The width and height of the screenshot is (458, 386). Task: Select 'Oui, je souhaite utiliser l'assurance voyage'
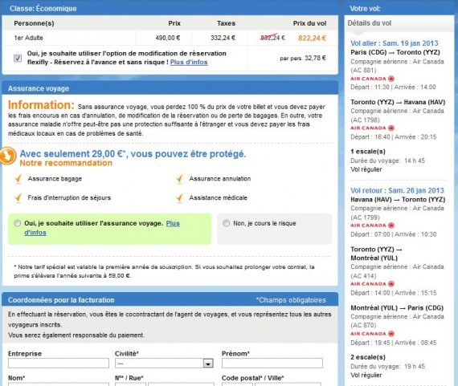(x=17, y=223)
